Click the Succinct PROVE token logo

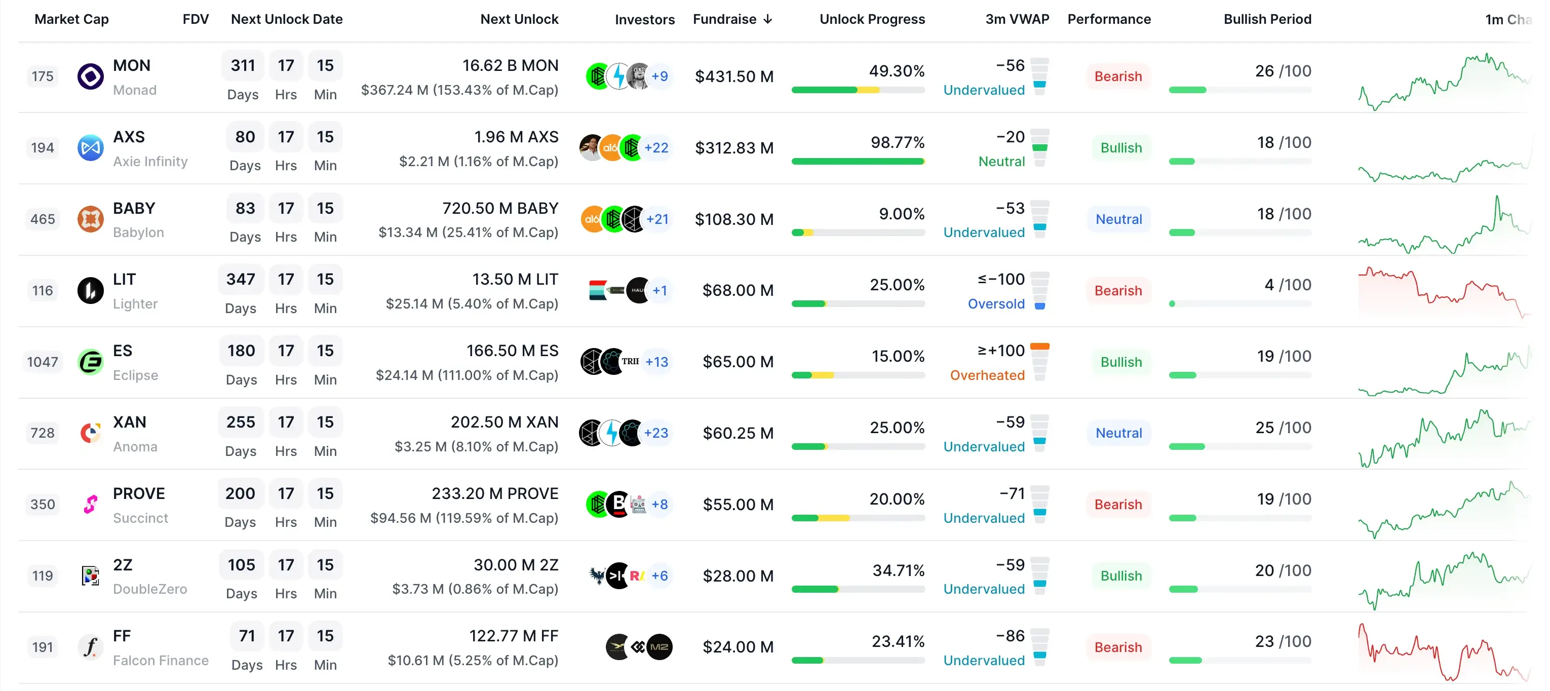pyautogui.click(x=90, y=505)
